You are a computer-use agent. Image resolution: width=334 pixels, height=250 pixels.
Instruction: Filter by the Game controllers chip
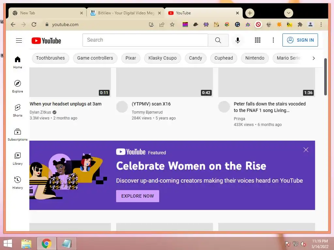[x=95, y=58]
